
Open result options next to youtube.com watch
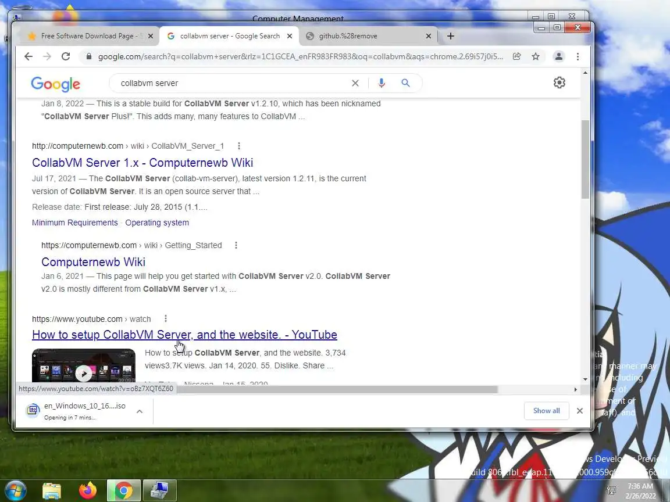(x=165, y=318)
